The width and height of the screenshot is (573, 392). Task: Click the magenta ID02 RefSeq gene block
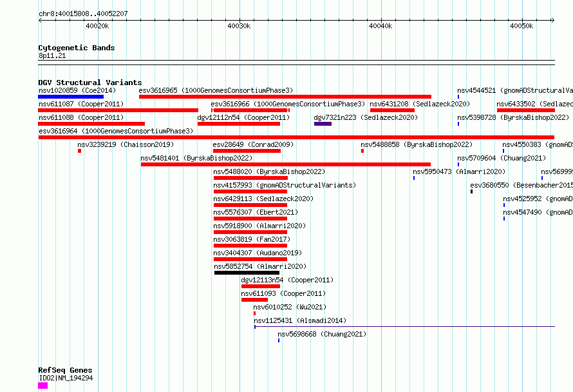(42, 386)
